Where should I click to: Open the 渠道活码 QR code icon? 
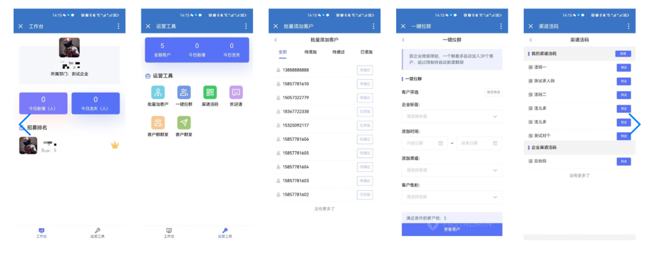point(210,93)
